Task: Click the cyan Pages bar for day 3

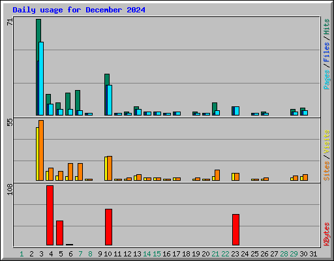Action: coord(41,78)
